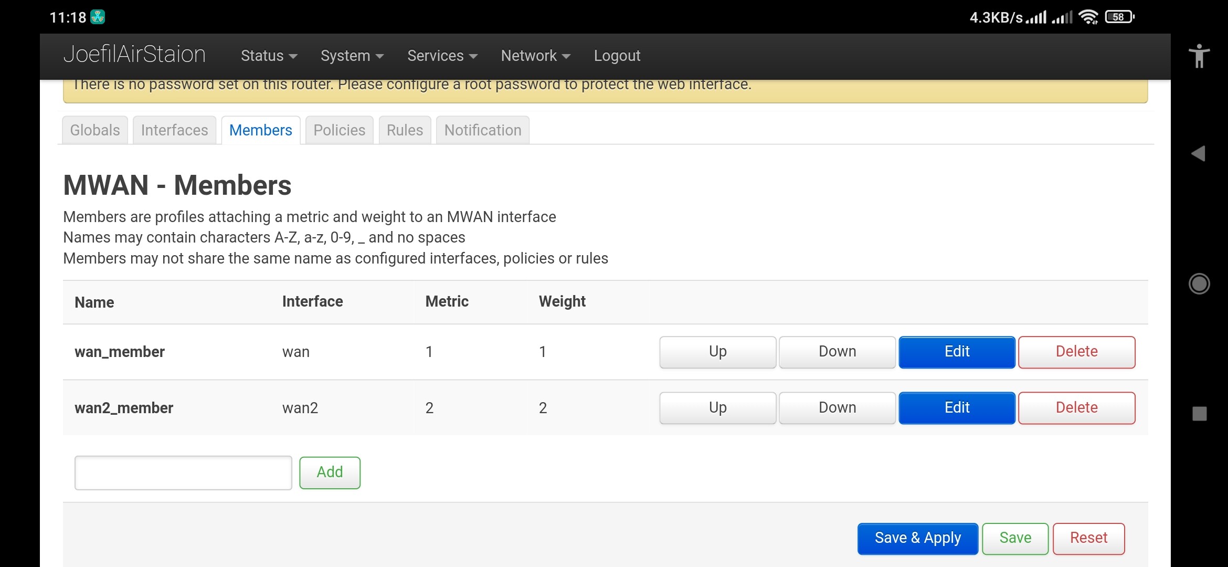Viewport: 1228px width, 567px height.
Task: Switch to the Interfaces tab
Action: (x=174, y=130)
